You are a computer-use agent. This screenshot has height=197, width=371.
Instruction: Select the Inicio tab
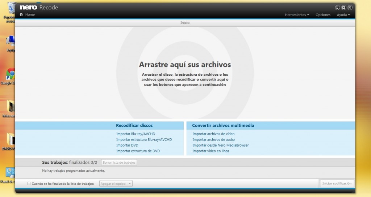[x=185, y=23]
